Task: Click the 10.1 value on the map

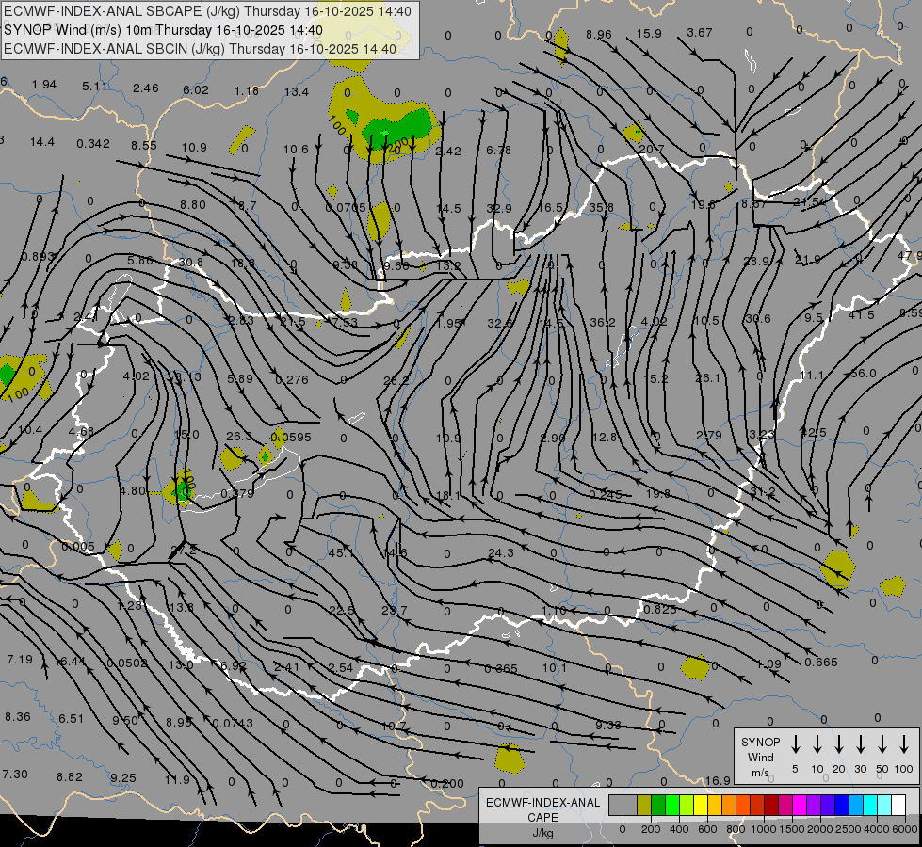Action: (x=554, y=667)
